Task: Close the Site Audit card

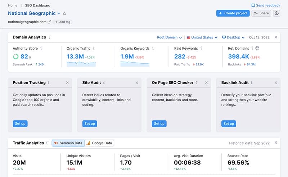Action: tap(137, 83)
